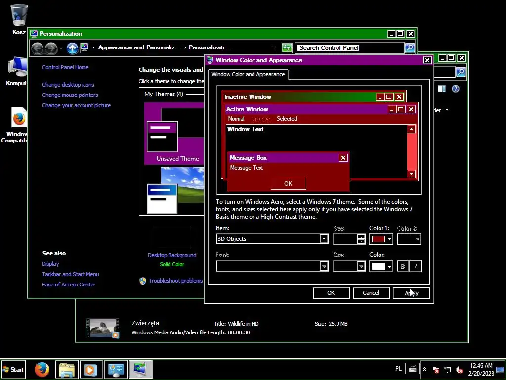
Task: Click the white font Color swatch
Action: 378,266
